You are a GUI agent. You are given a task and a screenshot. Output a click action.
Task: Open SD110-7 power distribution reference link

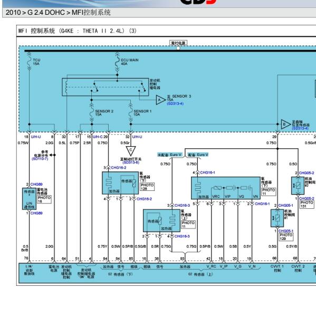click(40, 159)
